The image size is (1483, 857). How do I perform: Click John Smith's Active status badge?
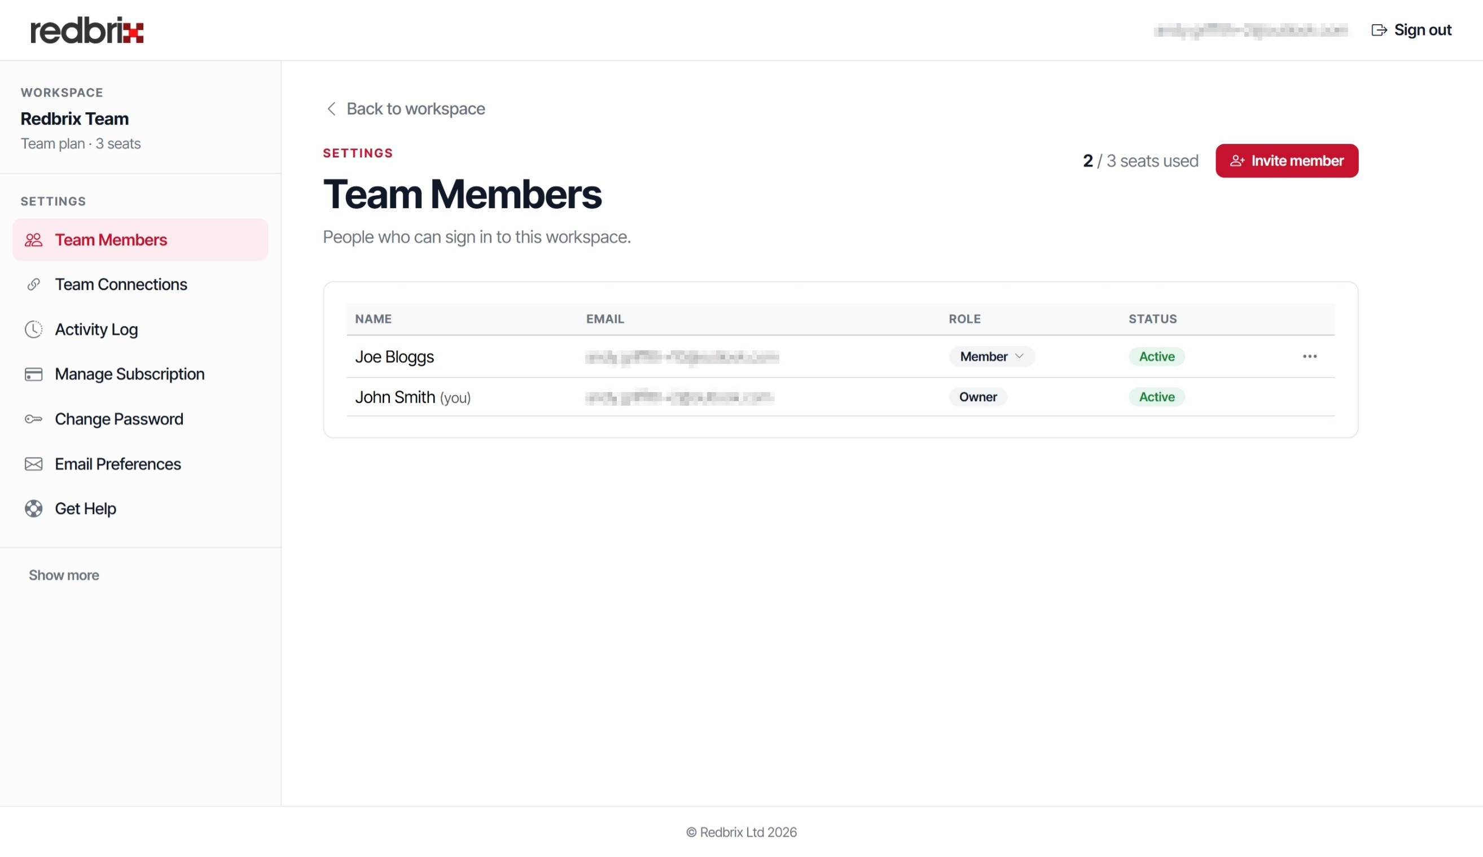pos(1156,397)
